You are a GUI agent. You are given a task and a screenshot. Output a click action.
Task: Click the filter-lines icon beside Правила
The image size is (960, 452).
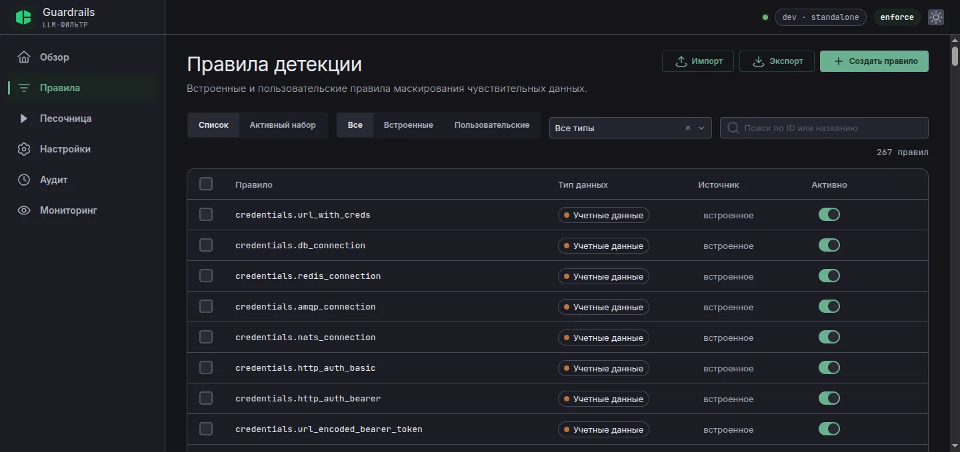pos(24,88)
